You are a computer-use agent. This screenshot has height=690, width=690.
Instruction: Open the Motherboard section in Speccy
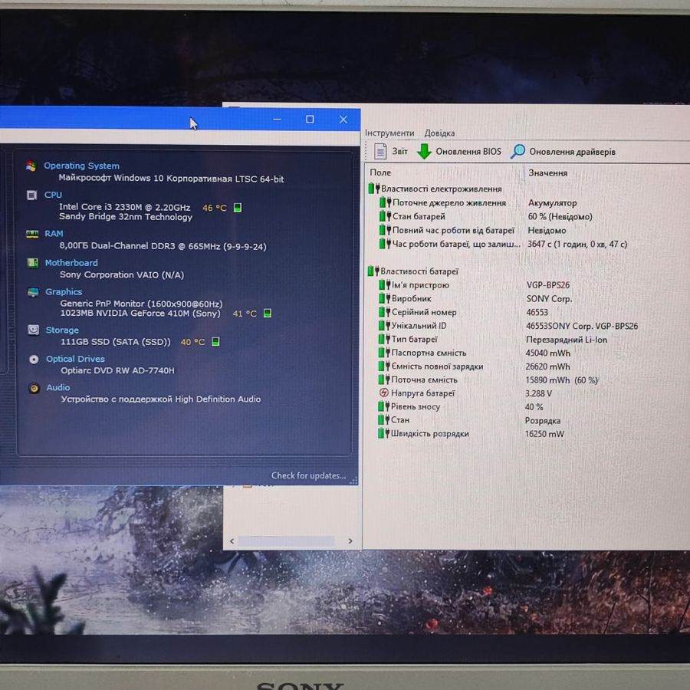[71, 263]
